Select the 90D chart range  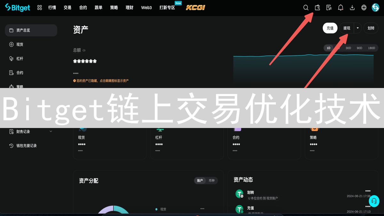point(359,48)
